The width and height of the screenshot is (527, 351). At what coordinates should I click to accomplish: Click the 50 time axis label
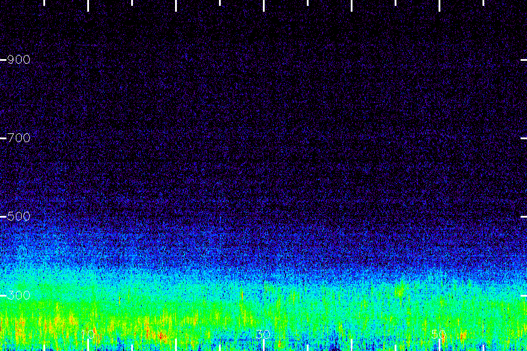tap(439, 335)
